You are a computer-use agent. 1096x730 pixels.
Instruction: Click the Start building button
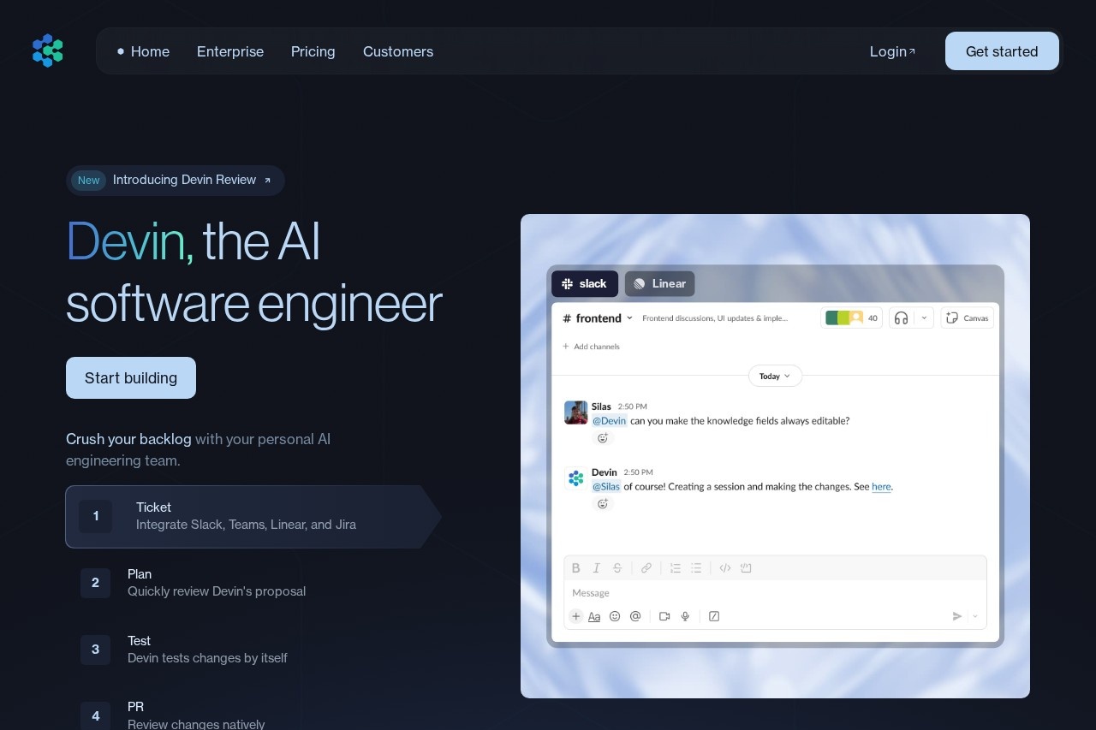click(x=130, y=377)
